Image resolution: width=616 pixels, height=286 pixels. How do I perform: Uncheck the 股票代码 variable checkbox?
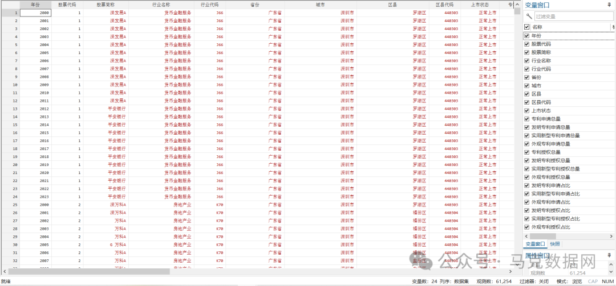click(x=527, y=44)
